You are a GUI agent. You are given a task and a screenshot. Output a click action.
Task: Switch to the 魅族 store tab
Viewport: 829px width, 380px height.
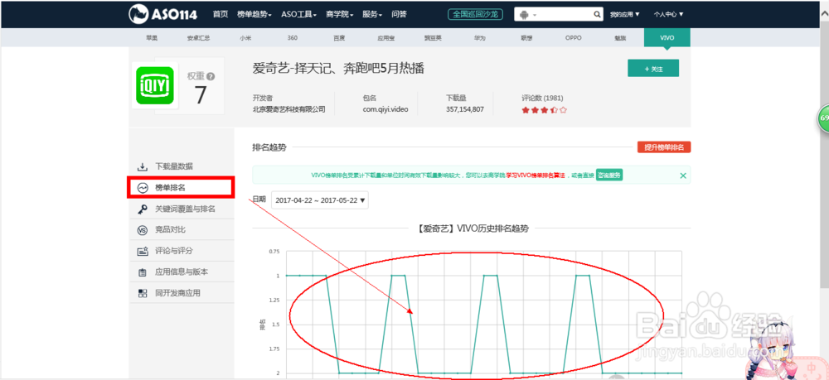[619, 38]
